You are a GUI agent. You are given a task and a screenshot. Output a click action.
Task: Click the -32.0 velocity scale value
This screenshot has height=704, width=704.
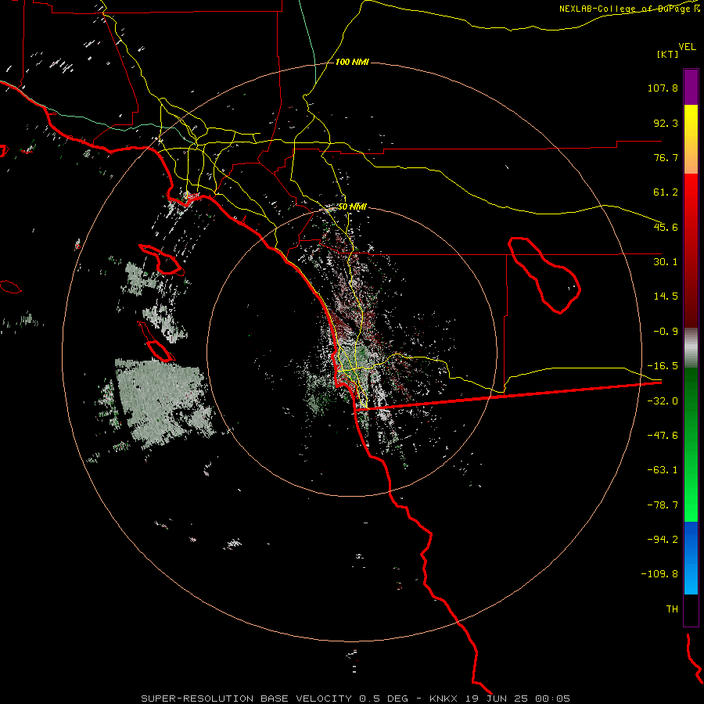(x=663, y=401)
